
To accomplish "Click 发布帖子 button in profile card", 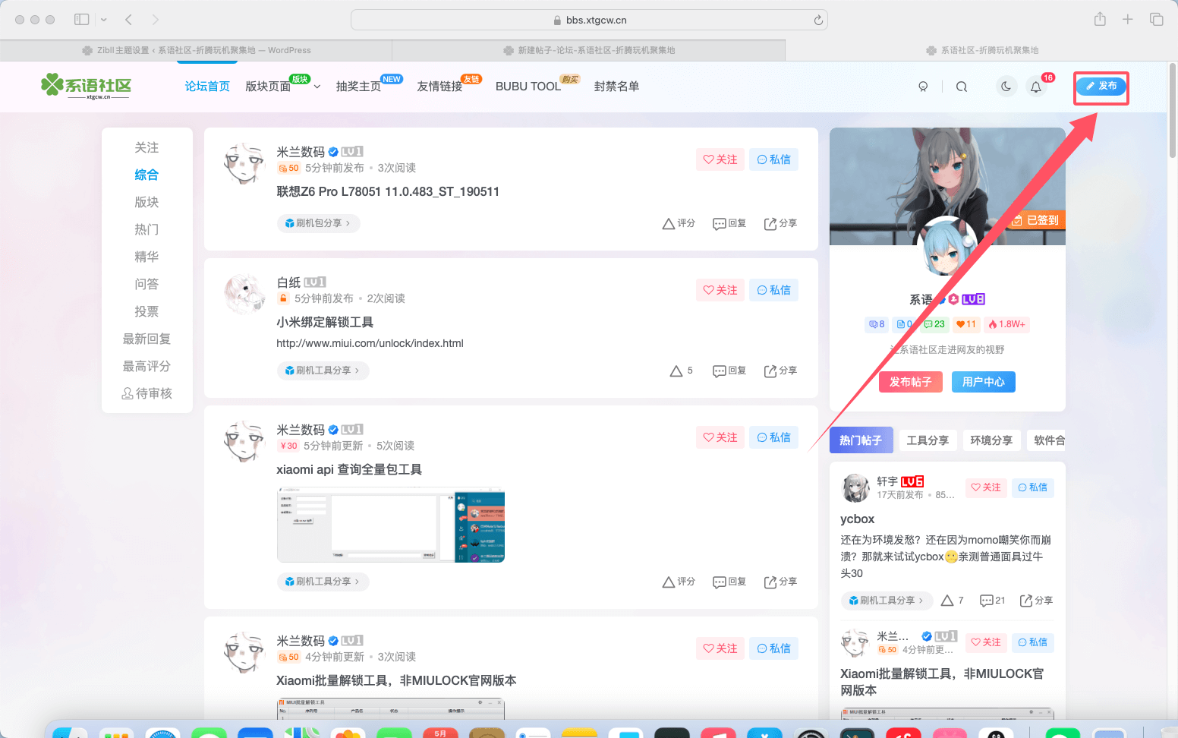I will [911, 382].
